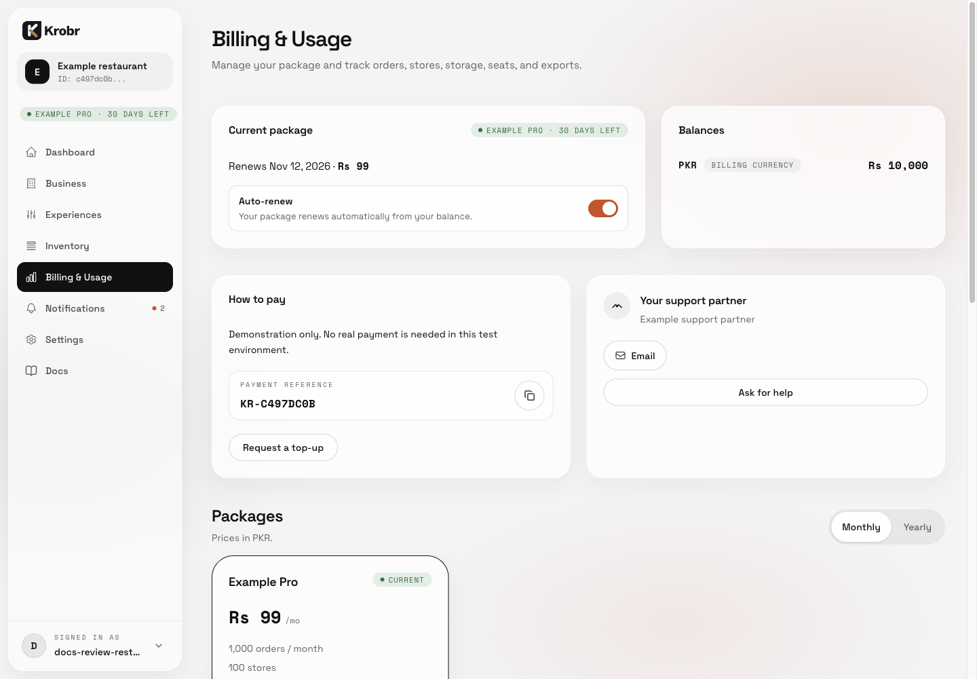
Task: Click the Renews Nov 12, 2026 text
Action: click(280, 166)
